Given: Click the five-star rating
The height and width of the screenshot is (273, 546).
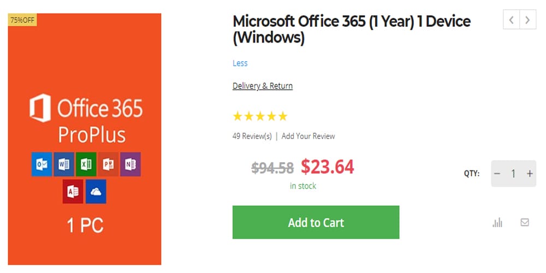Looking at the screenshot, I should [x=260, y=116].
